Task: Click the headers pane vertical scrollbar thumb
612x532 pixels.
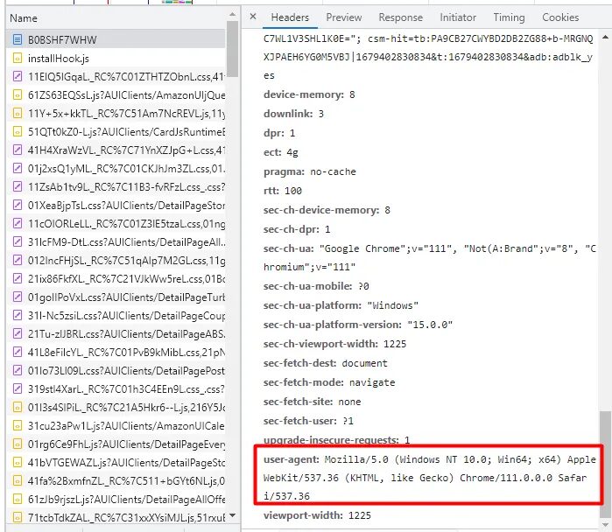Action: click(x=605, y=464)
